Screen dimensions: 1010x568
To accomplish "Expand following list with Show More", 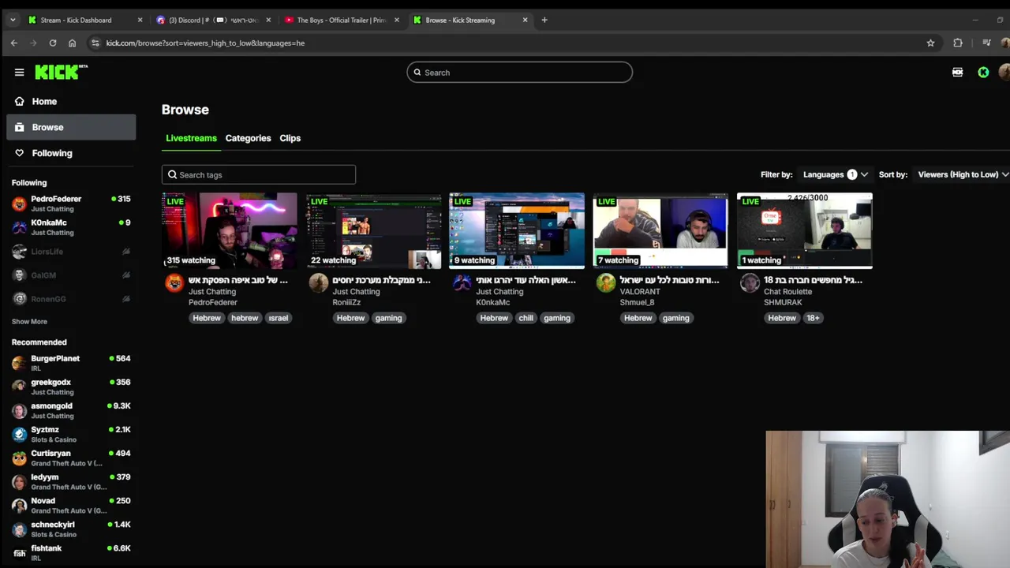I will 29,321.
